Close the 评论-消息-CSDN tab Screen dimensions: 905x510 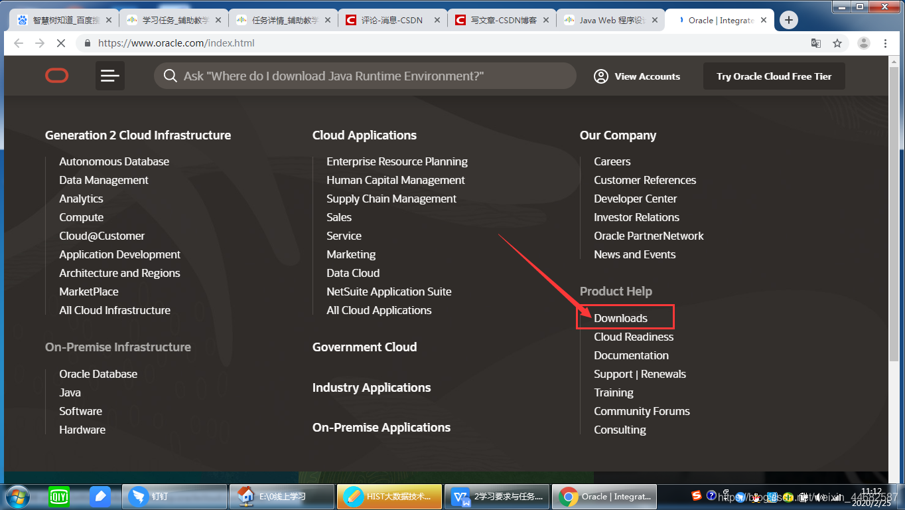[x=437, y=20]
